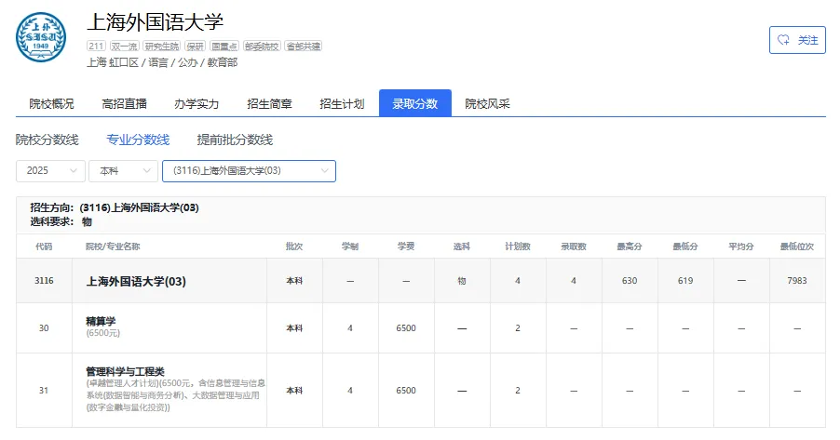This screenshot has width=840, height=440.
Task: Click the 研究生院 tag
Action: point(162,46)
